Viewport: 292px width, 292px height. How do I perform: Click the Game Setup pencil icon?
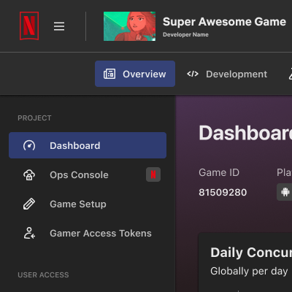29,204
